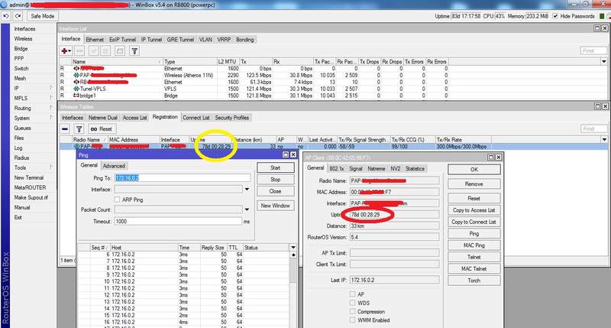Click the Comment icon in Interface List toolbar

(x=120, y=51)
